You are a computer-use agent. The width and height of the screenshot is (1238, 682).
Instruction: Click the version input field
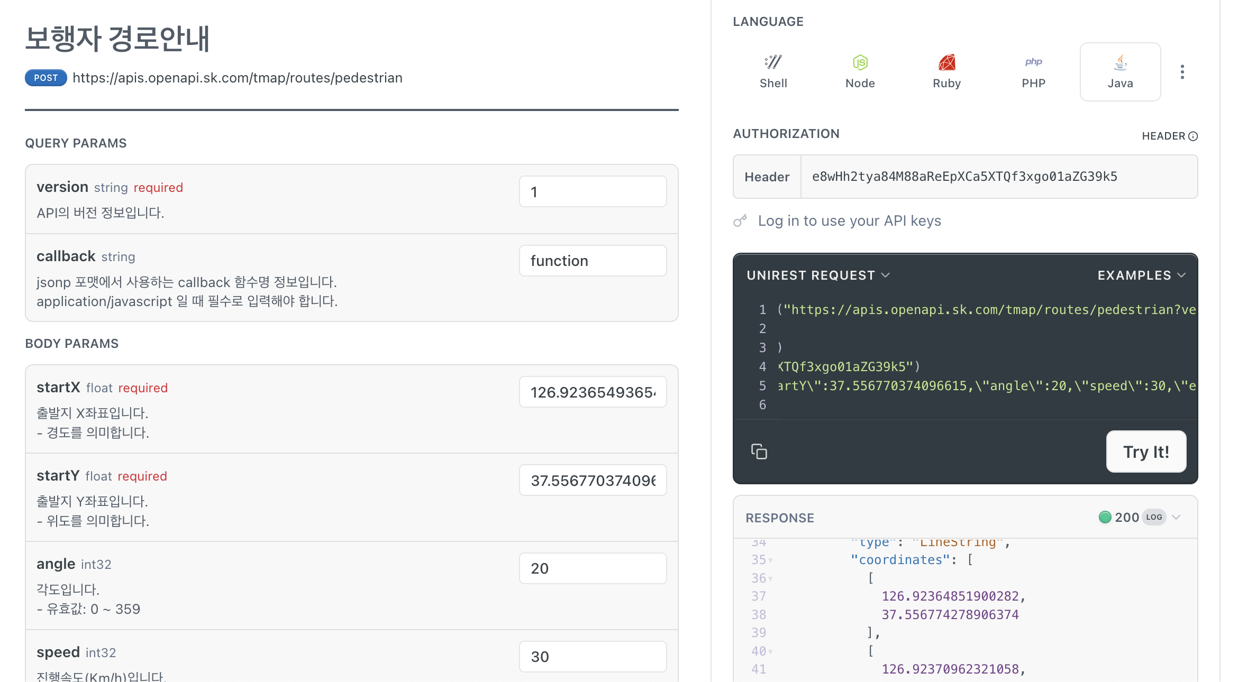tap(593, 192)
